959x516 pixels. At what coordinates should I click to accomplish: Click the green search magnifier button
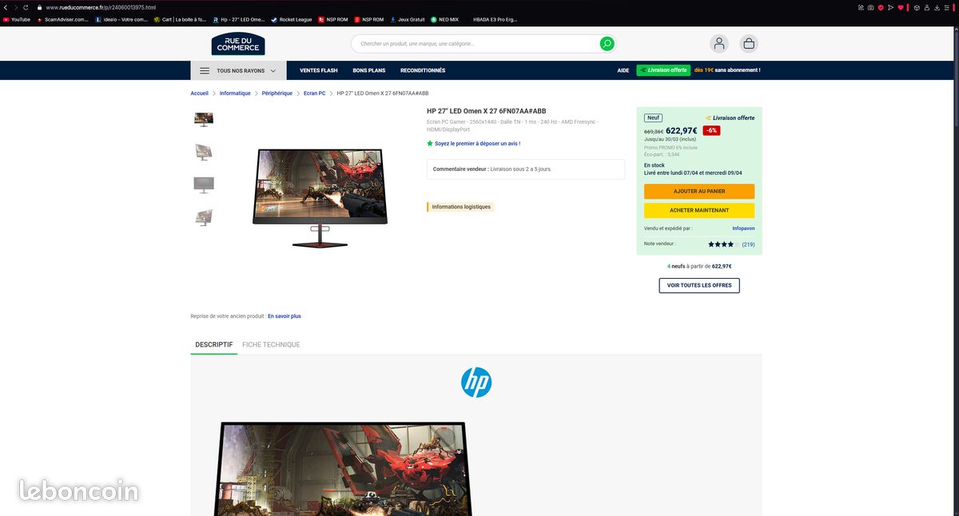coord(607,44)
